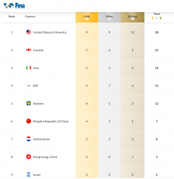Click the Sweden flag icon

point(28,103)
